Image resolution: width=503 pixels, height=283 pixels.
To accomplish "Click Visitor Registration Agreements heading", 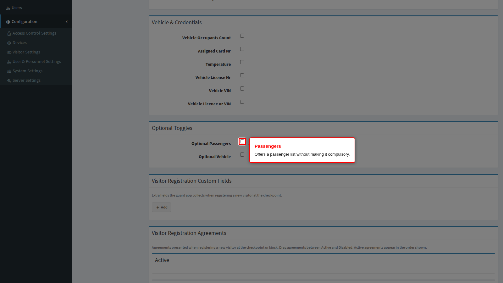I will [x=189, y=233].
